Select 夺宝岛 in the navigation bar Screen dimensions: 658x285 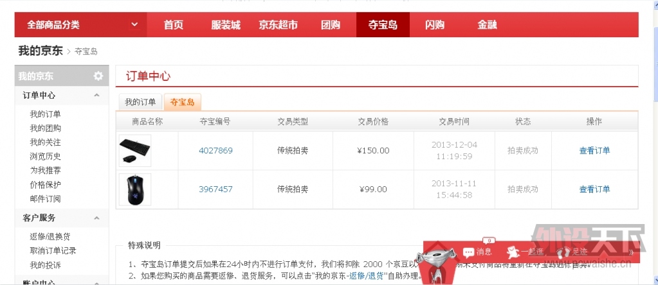tap(383, 25)
